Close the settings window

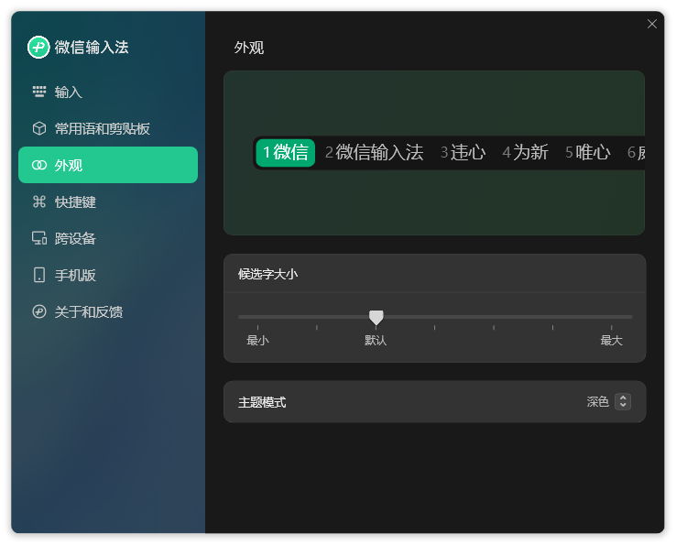(652, 24)
